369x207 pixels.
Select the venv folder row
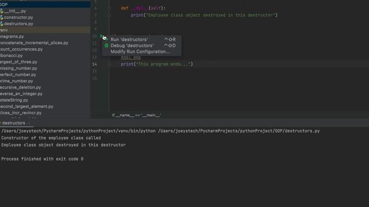point(45,30)
